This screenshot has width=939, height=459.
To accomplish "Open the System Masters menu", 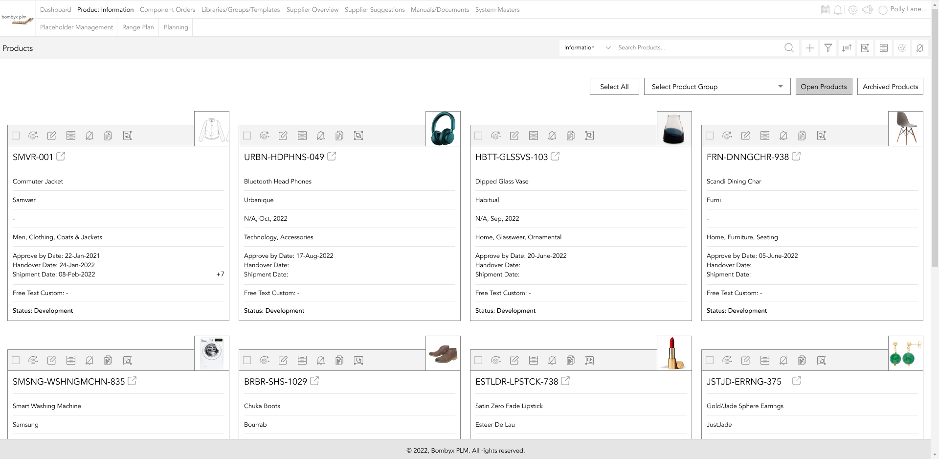I will (497, 10).
